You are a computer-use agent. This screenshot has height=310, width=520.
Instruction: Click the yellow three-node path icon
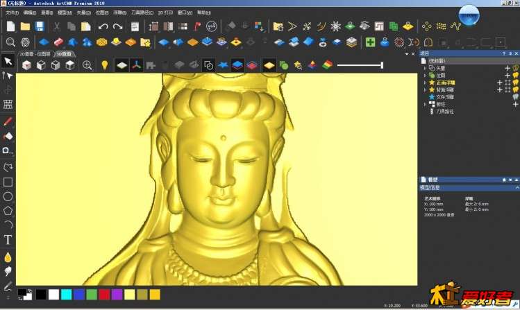455,26
